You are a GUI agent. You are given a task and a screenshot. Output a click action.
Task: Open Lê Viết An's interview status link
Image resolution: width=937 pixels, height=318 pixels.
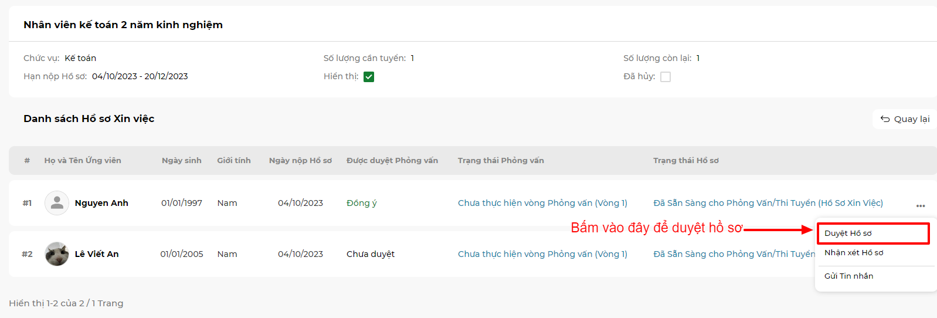(x=542, y=254)
